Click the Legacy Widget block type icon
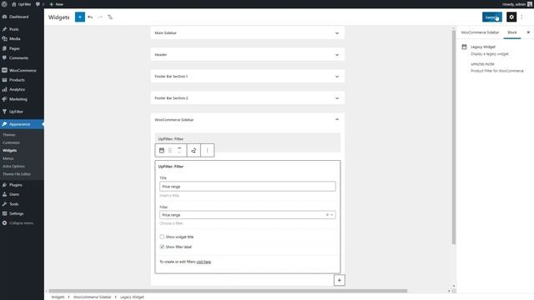 point(161,150)
